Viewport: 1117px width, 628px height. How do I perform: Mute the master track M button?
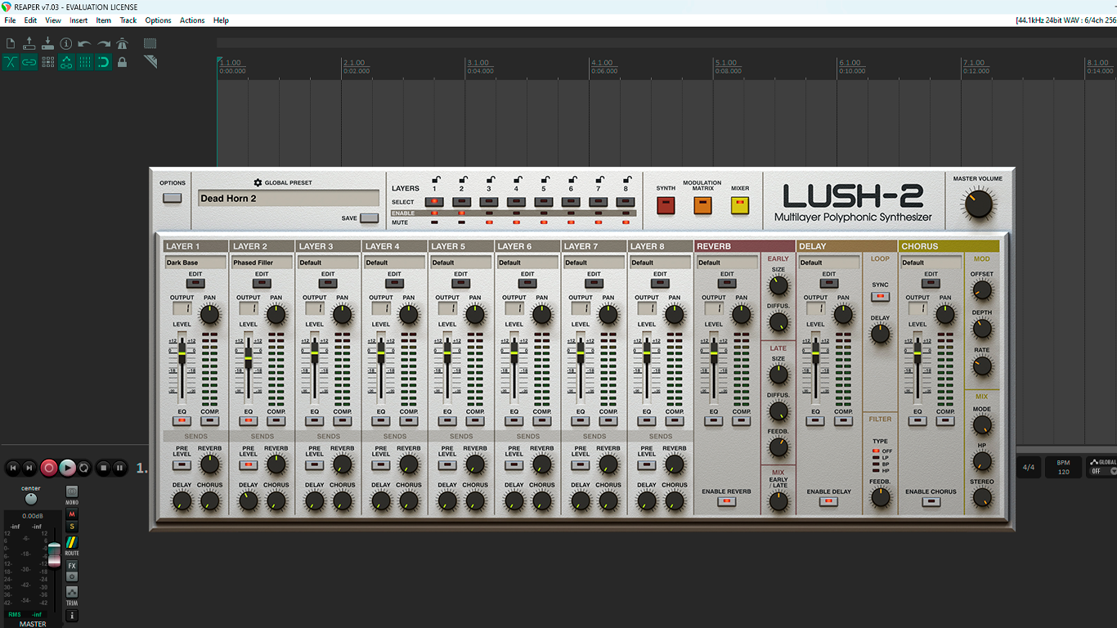pos(72,514)
